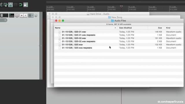Click ruler at measure 7.1.00

point(173,7)
